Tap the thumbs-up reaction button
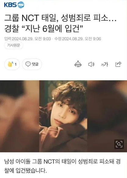The width and height of the screenshot is (127, 178). pyautogui.click(x=12, y=64)
